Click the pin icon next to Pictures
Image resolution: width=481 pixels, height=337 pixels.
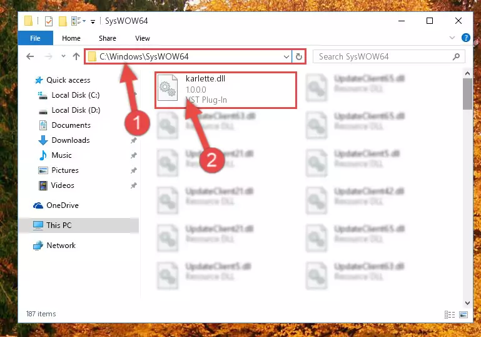pos(133,170)
